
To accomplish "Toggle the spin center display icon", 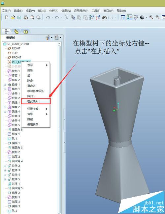I will 136,17.
